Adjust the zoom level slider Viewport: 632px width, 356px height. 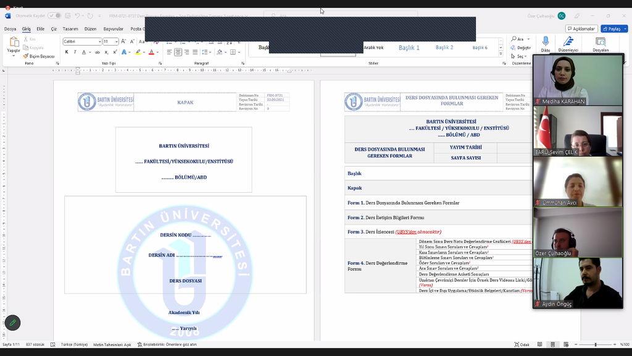click(595, 345)
